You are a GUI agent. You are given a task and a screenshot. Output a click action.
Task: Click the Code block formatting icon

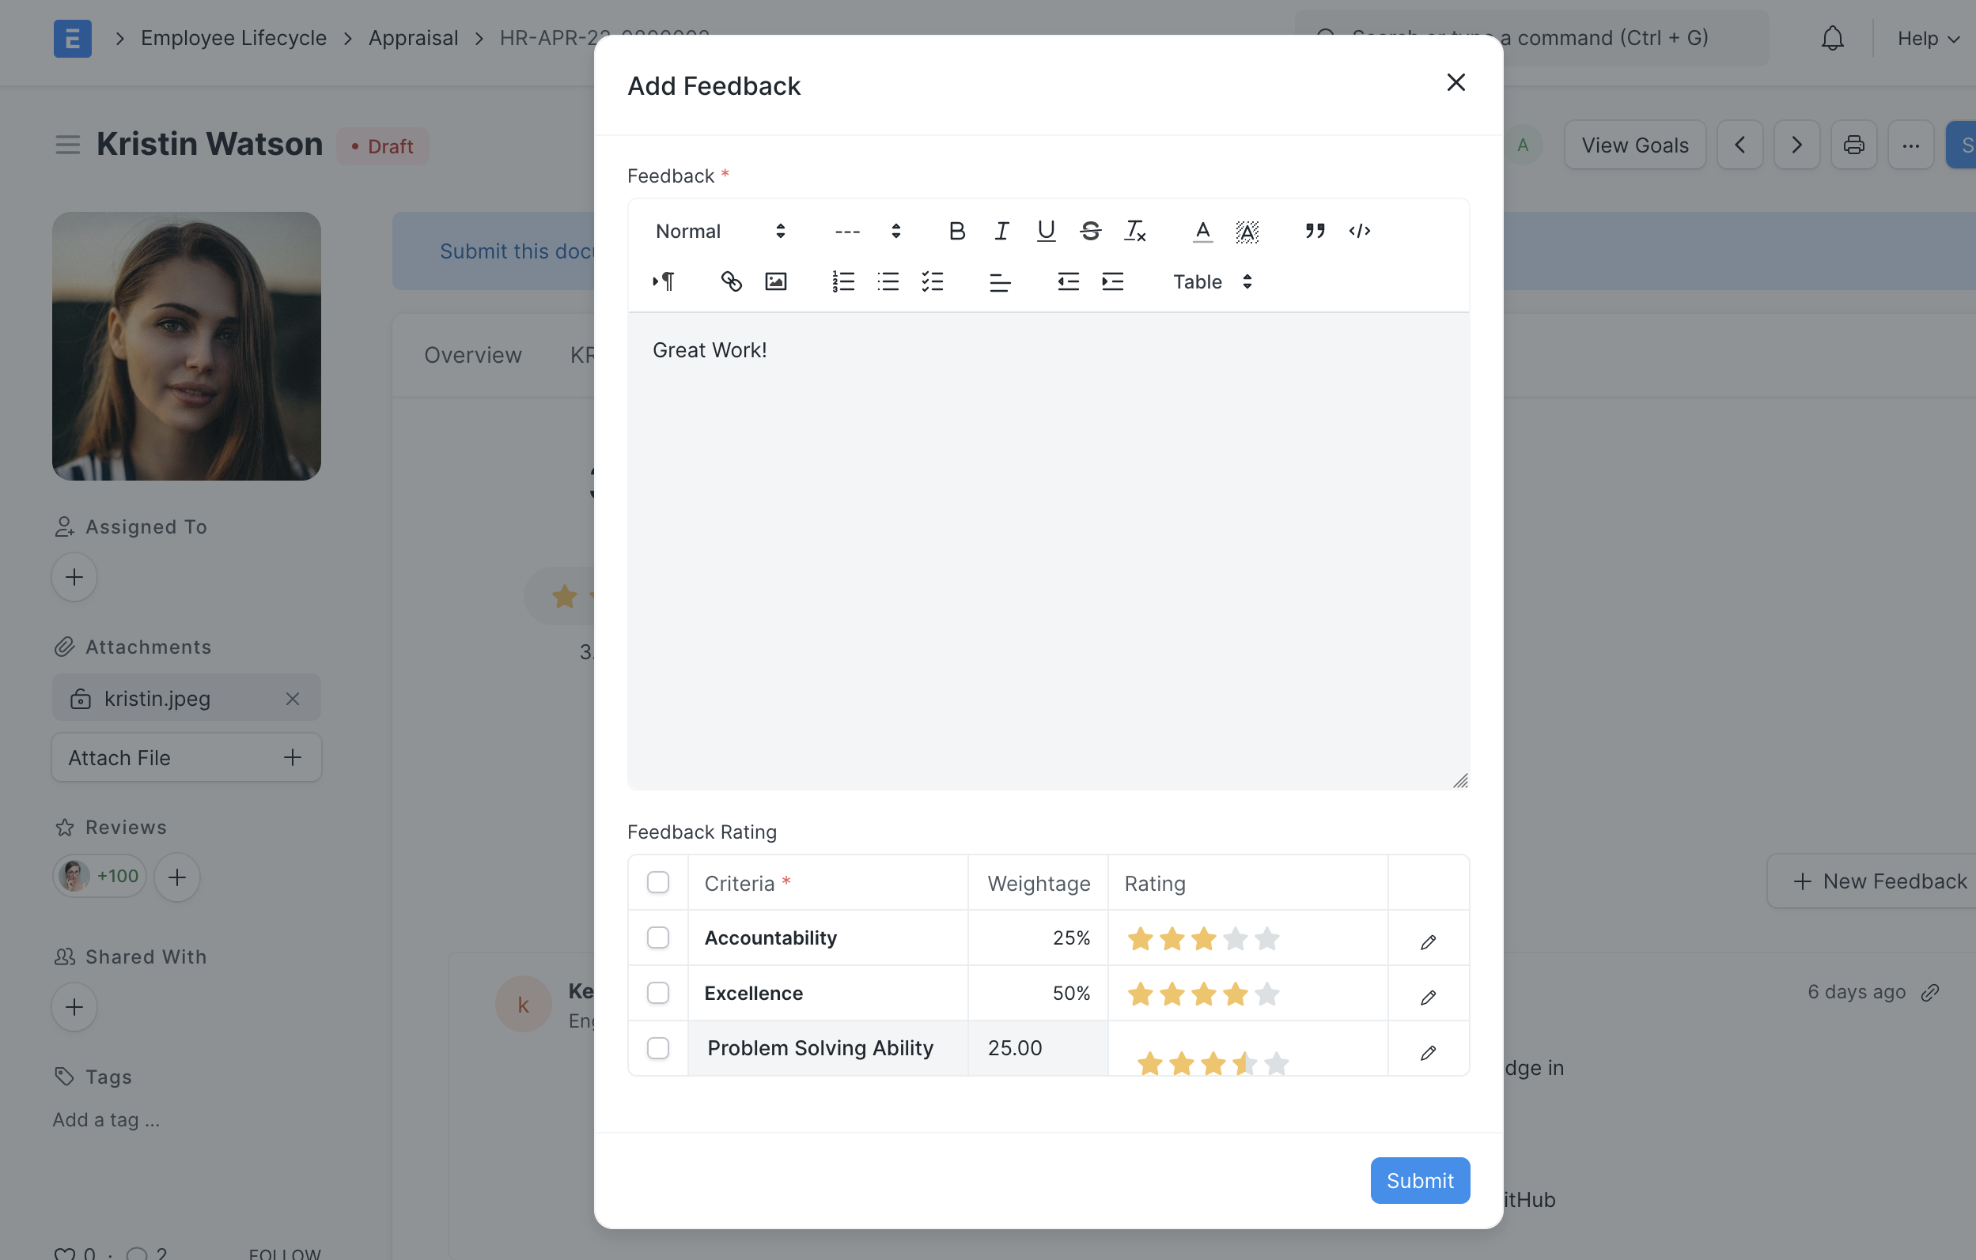tap(1360, 229)
